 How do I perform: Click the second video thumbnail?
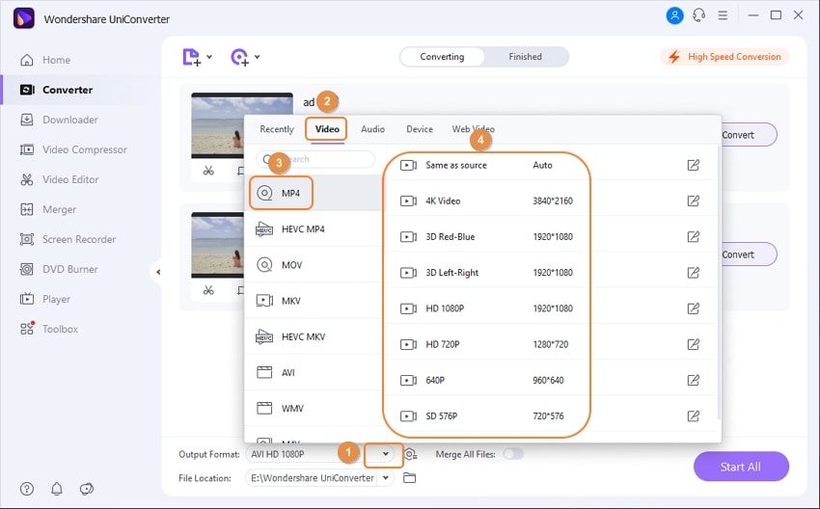(x=218, y=245)
